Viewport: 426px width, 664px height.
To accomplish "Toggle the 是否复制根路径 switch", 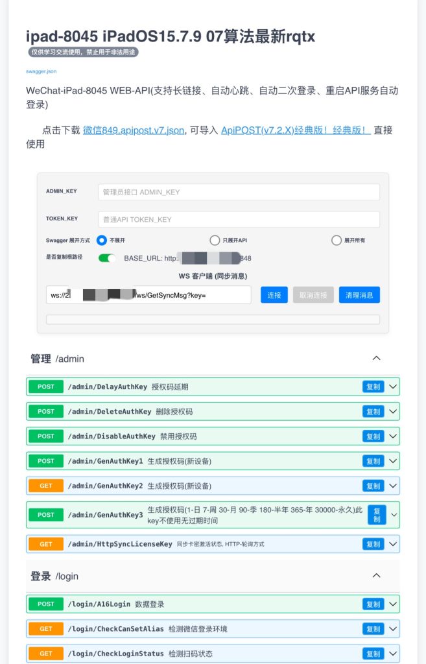I will point(107,258).
